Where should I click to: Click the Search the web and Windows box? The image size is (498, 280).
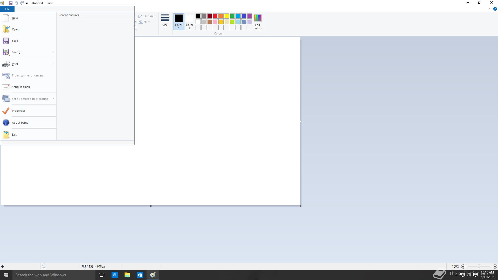tap(53, 275)
